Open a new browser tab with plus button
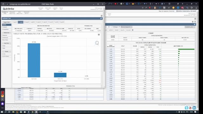This screenshot has height=114, width=203. point(169,4)
